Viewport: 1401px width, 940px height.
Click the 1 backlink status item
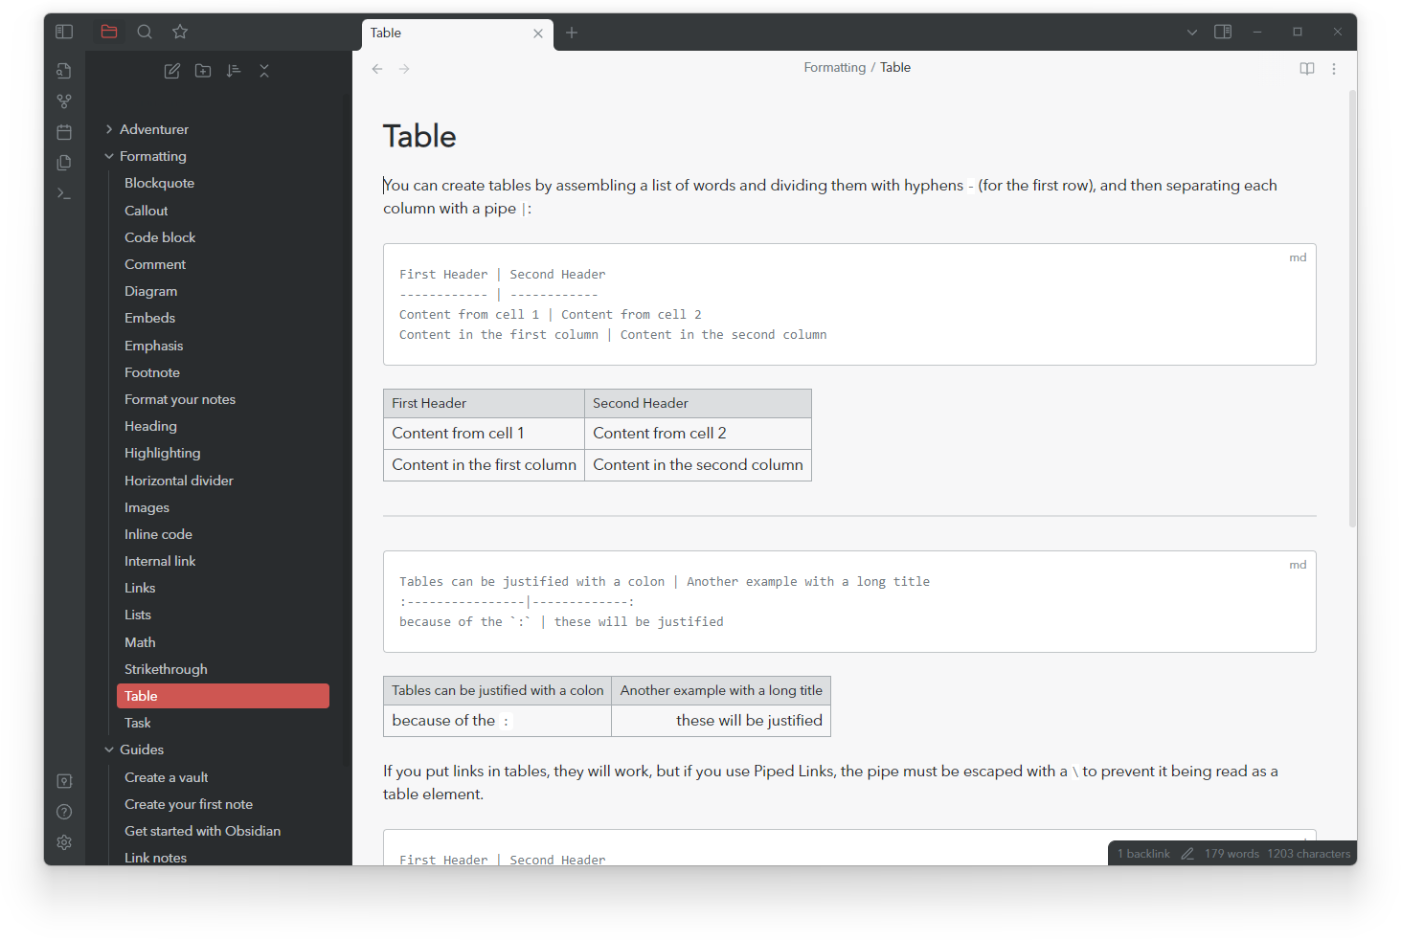click(1143, 854)
